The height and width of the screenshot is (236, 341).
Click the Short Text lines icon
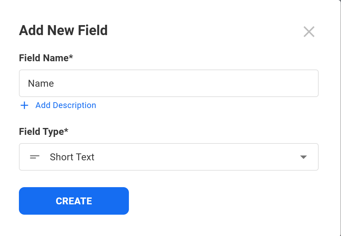tap(35, 157)
